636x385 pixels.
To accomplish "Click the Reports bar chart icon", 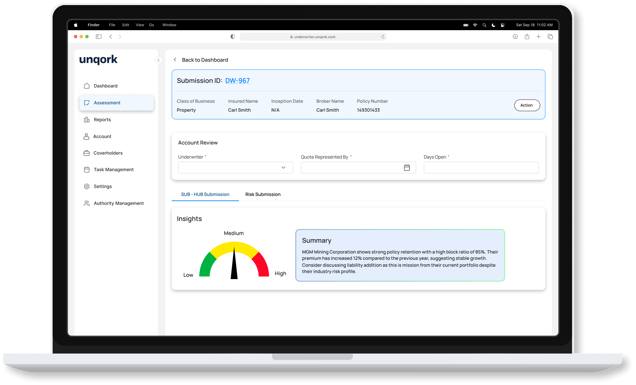I will [87, 120].
